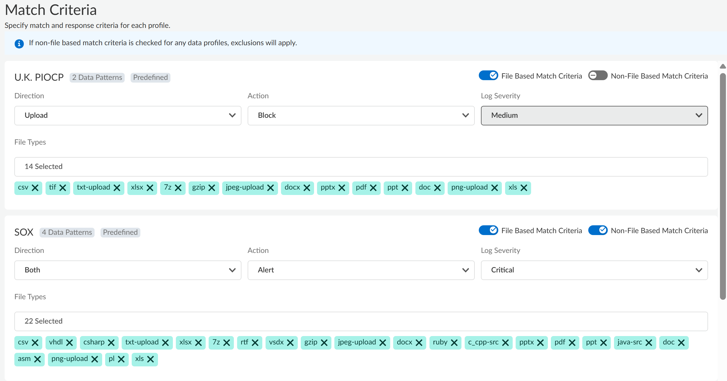Open the Critical log severity dropdown
This screenshot has height=381, width=727.
click(594, 270)
